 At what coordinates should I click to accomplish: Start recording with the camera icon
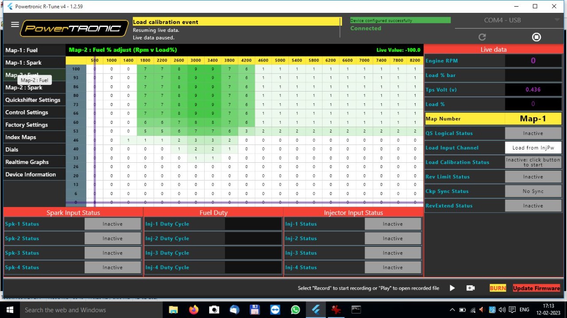coord(470,288)
